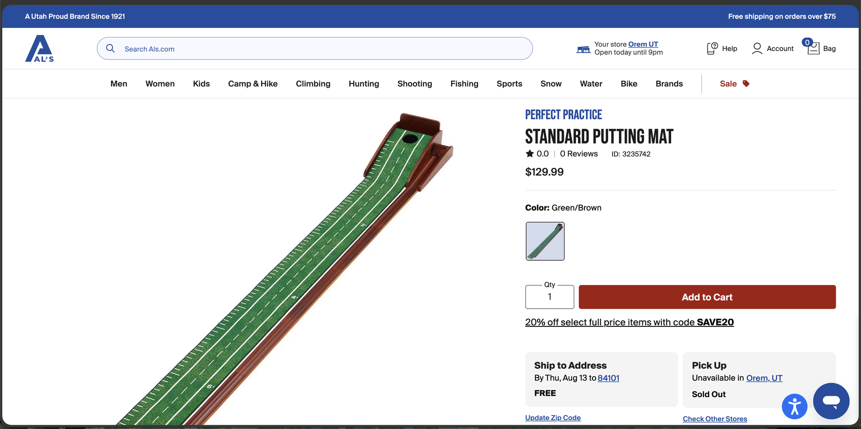Click the store location icon
Screen dimensions: 861x429
click(583, 49)
